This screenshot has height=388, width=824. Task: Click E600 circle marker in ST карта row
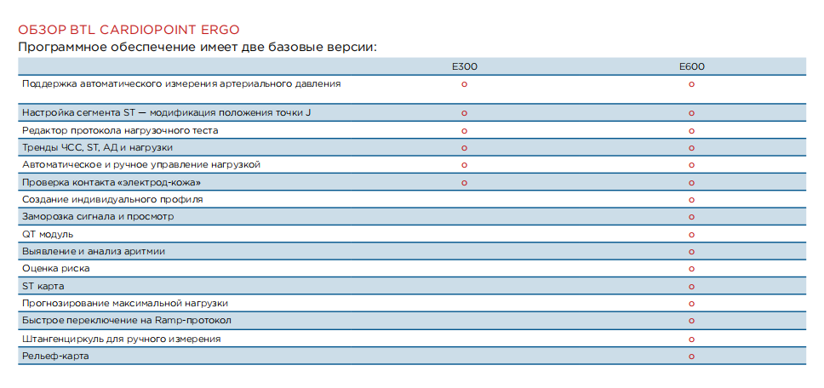691,286
